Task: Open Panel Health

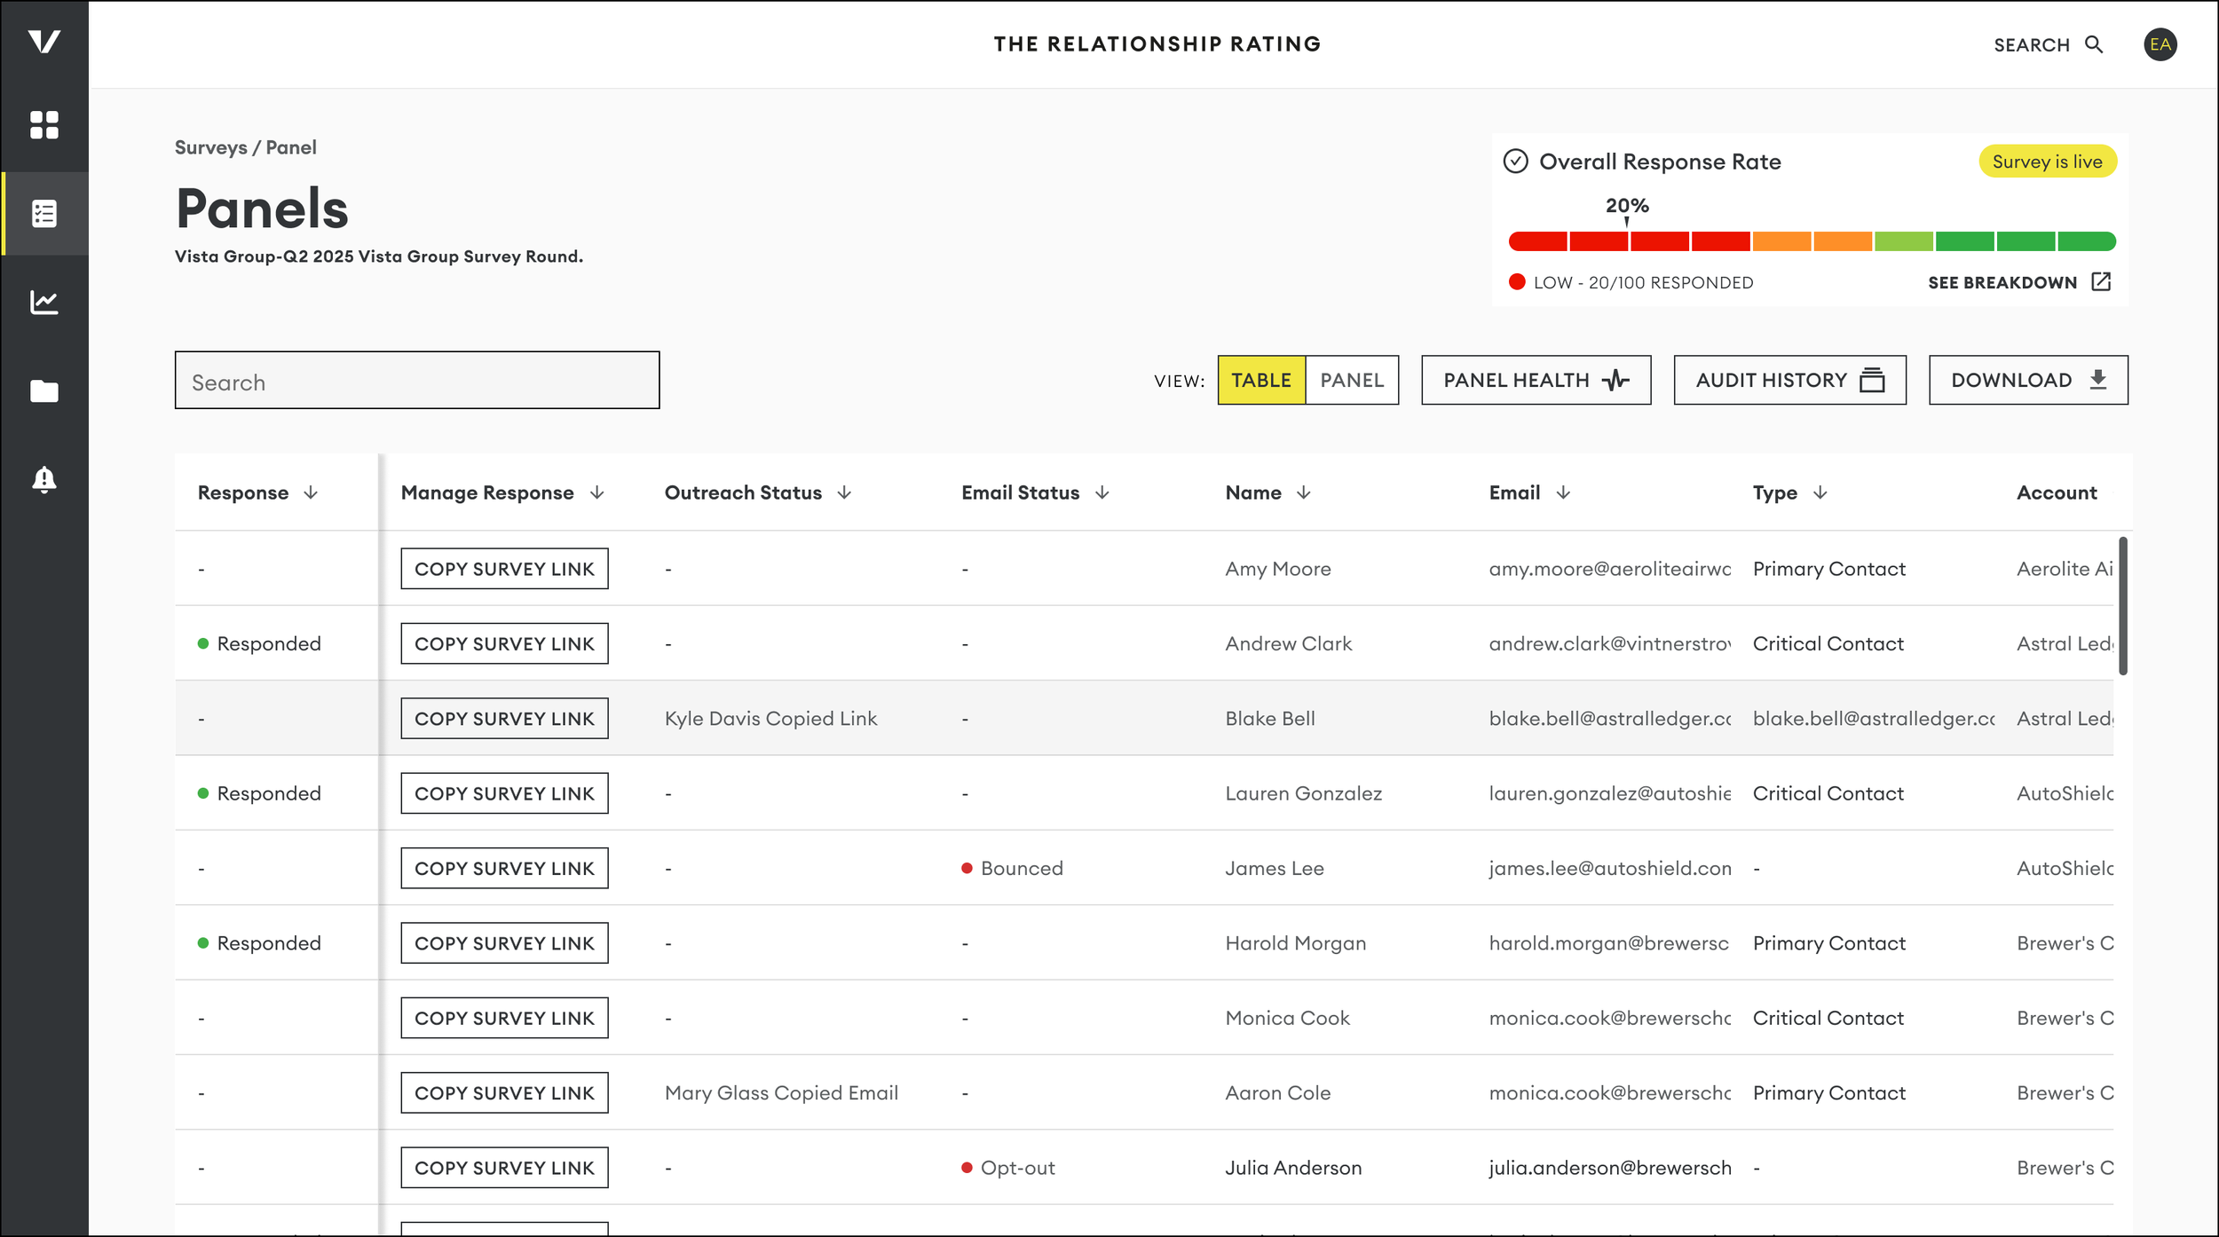Action: 1536,381
